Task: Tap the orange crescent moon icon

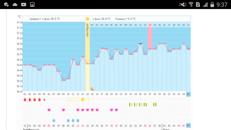Action: 92,89
